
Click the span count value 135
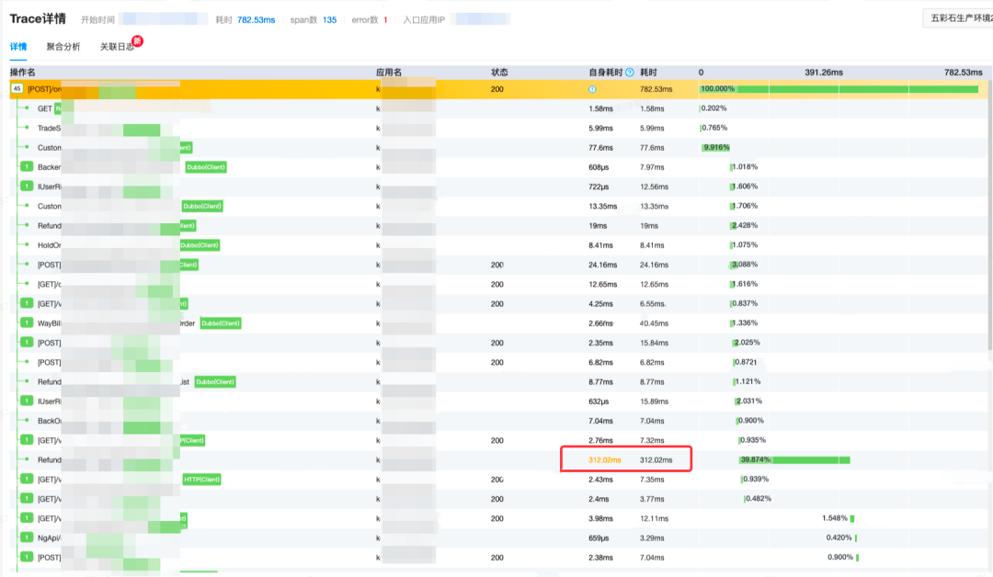pyautogui.click(x=329, y=20)
